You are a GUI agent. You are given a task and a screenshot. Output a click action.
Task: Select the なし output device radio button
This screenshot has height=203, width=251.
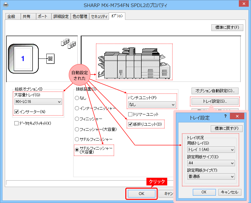77,98
